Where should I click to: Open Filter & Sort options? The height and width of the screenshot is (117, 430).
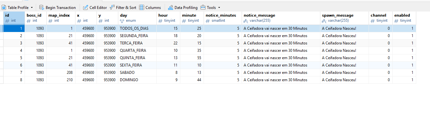coord(123,7)
